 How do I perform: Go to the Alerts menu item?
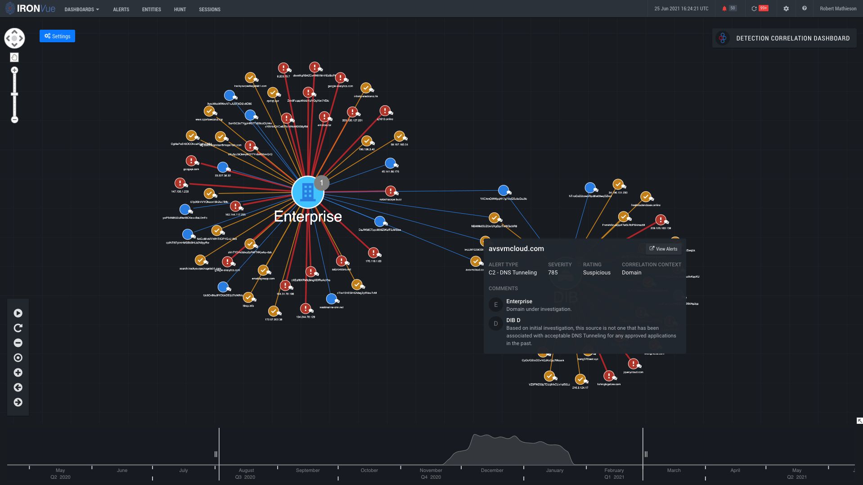coord(121,9)
